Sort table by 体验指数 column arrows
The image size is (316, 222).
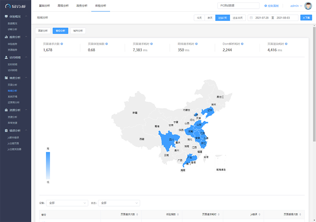[x=177, y=214]
